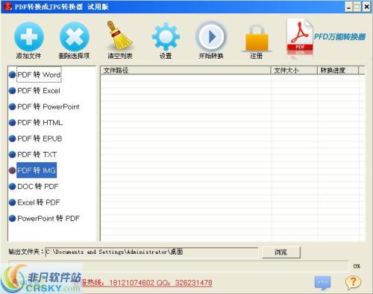Click the conversion progress bar
373x294 pixels.
tap(178, 266)
